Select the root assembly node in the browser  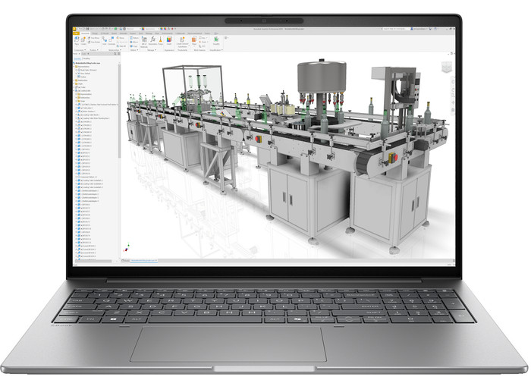[x=88, y=63]
